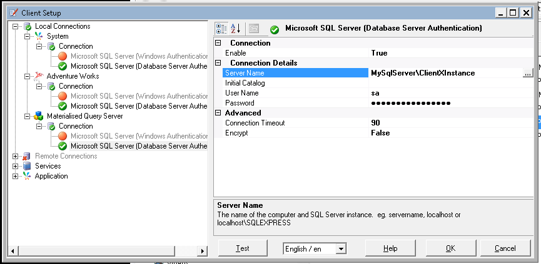Click the Adventure Works node icon
This screenshot has height=264, width=541.
[x=39, y=76]
